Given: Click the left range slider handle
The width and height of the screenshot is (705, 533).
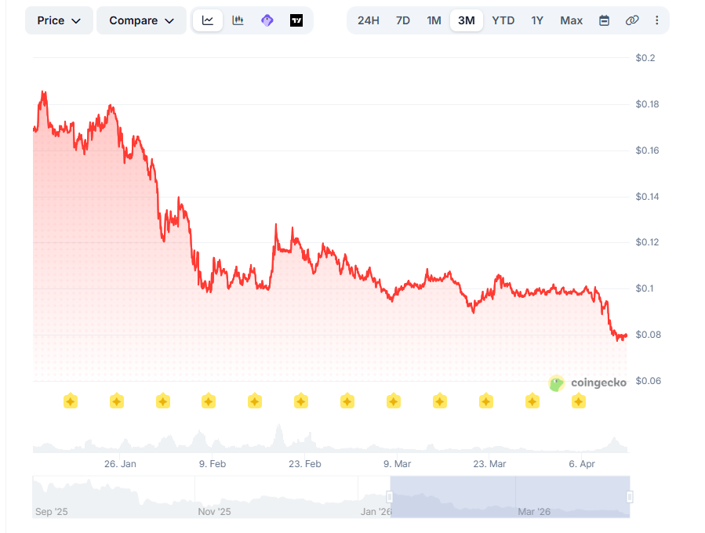Looking at the screenshot, I should tap(390, 497).
